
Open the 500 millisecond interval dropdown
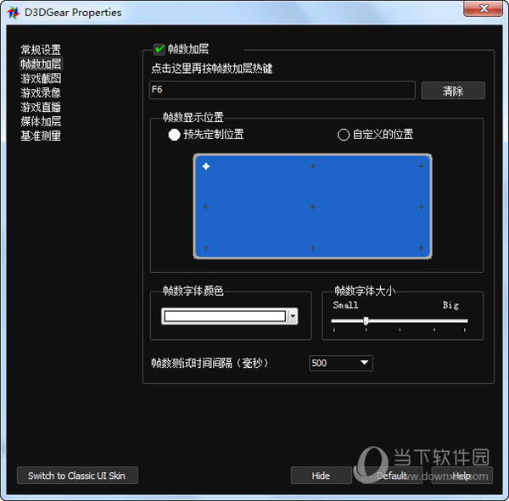click(341, 363)
